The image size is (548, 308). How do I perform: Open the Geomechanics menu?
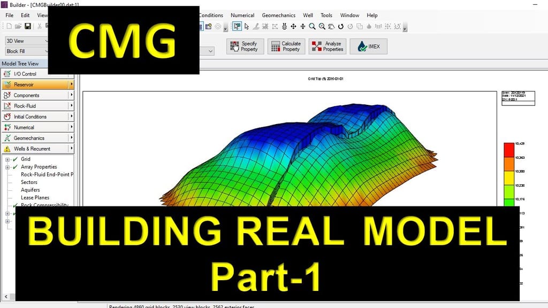click(x=278, y=16)
